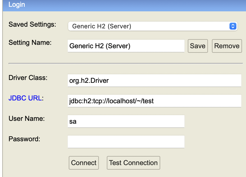This screenshot has height=177, width=246.
Task: Click the Login title text
Action: pyautogui.click(x=17, y=4)
